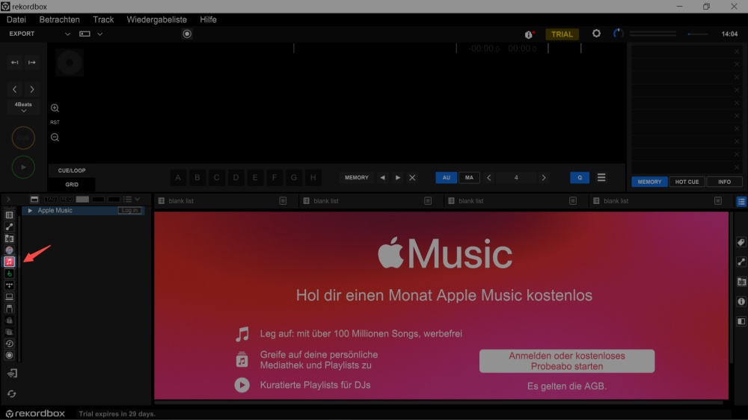
Task: Open the Hilfe menu
Action: click(x=208, y=19)
